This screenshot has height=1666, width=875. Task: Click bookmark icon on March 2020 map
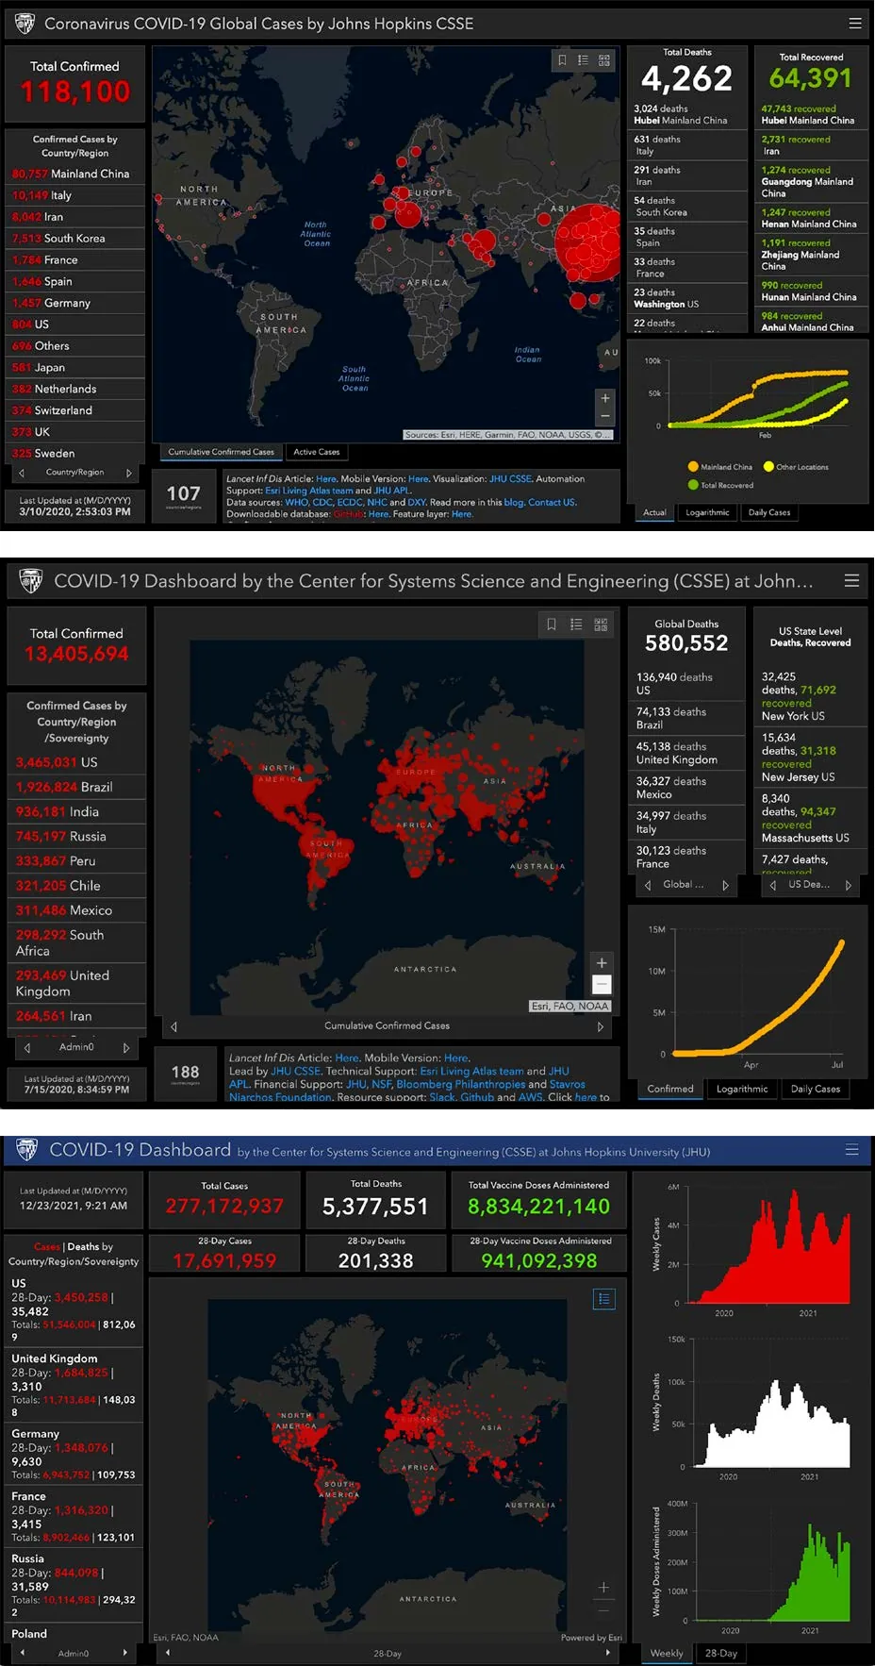coord(562,60)
